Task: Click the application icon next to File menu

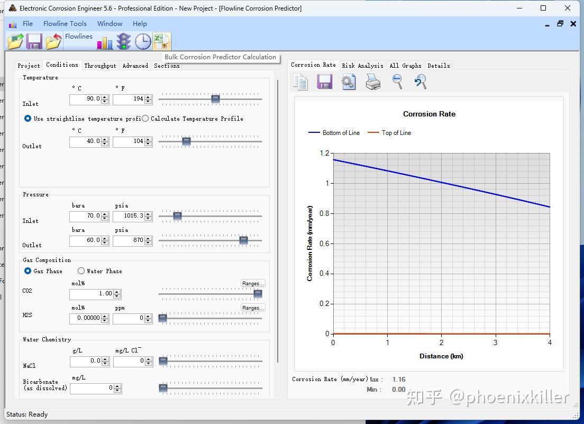Action: (13, 24)
